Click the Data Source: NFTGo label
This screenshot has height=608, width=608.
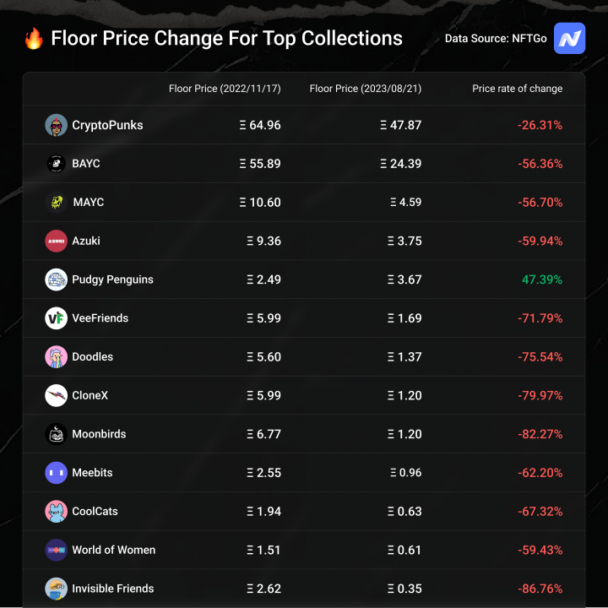(496, 39)
